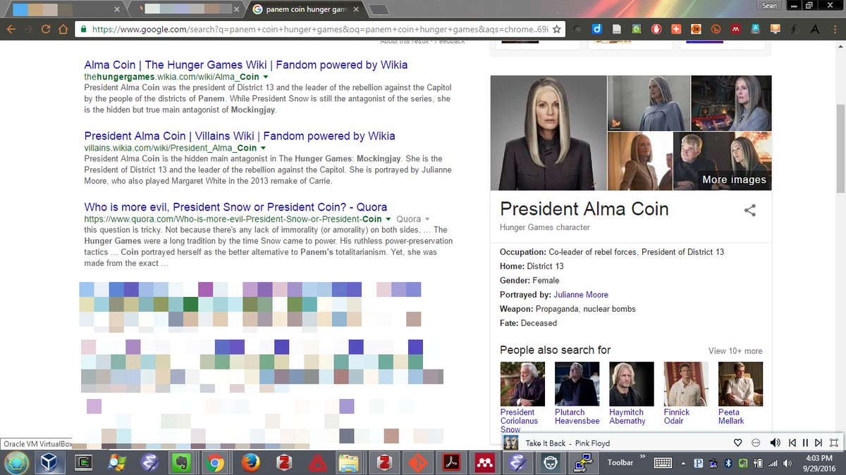The width and height of the screenshot is (846, 475).
Task: Skip to previous track in music toolbar
Action: click(x=792, y=443)
